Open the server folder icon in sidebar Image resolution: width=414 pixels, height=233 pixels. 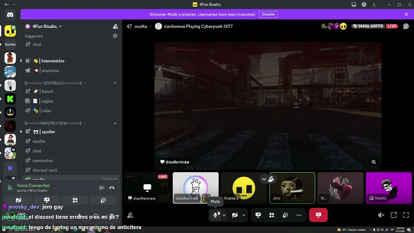[10, 168]
